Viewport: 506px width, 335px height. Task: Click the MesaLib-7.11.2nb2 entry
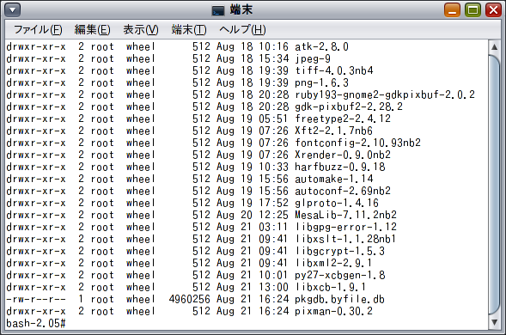pos(345,216)
